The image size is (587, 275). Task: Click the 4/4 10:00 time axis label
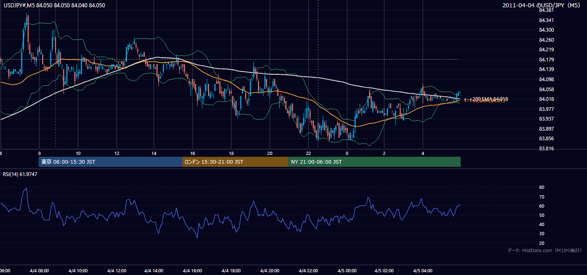[78, 271]
